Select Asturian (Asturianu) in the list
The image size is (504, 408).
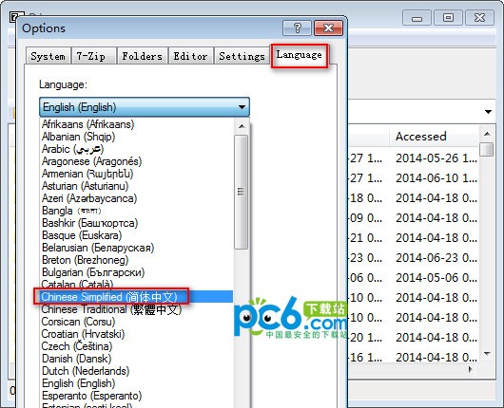(x=137, y=186)
